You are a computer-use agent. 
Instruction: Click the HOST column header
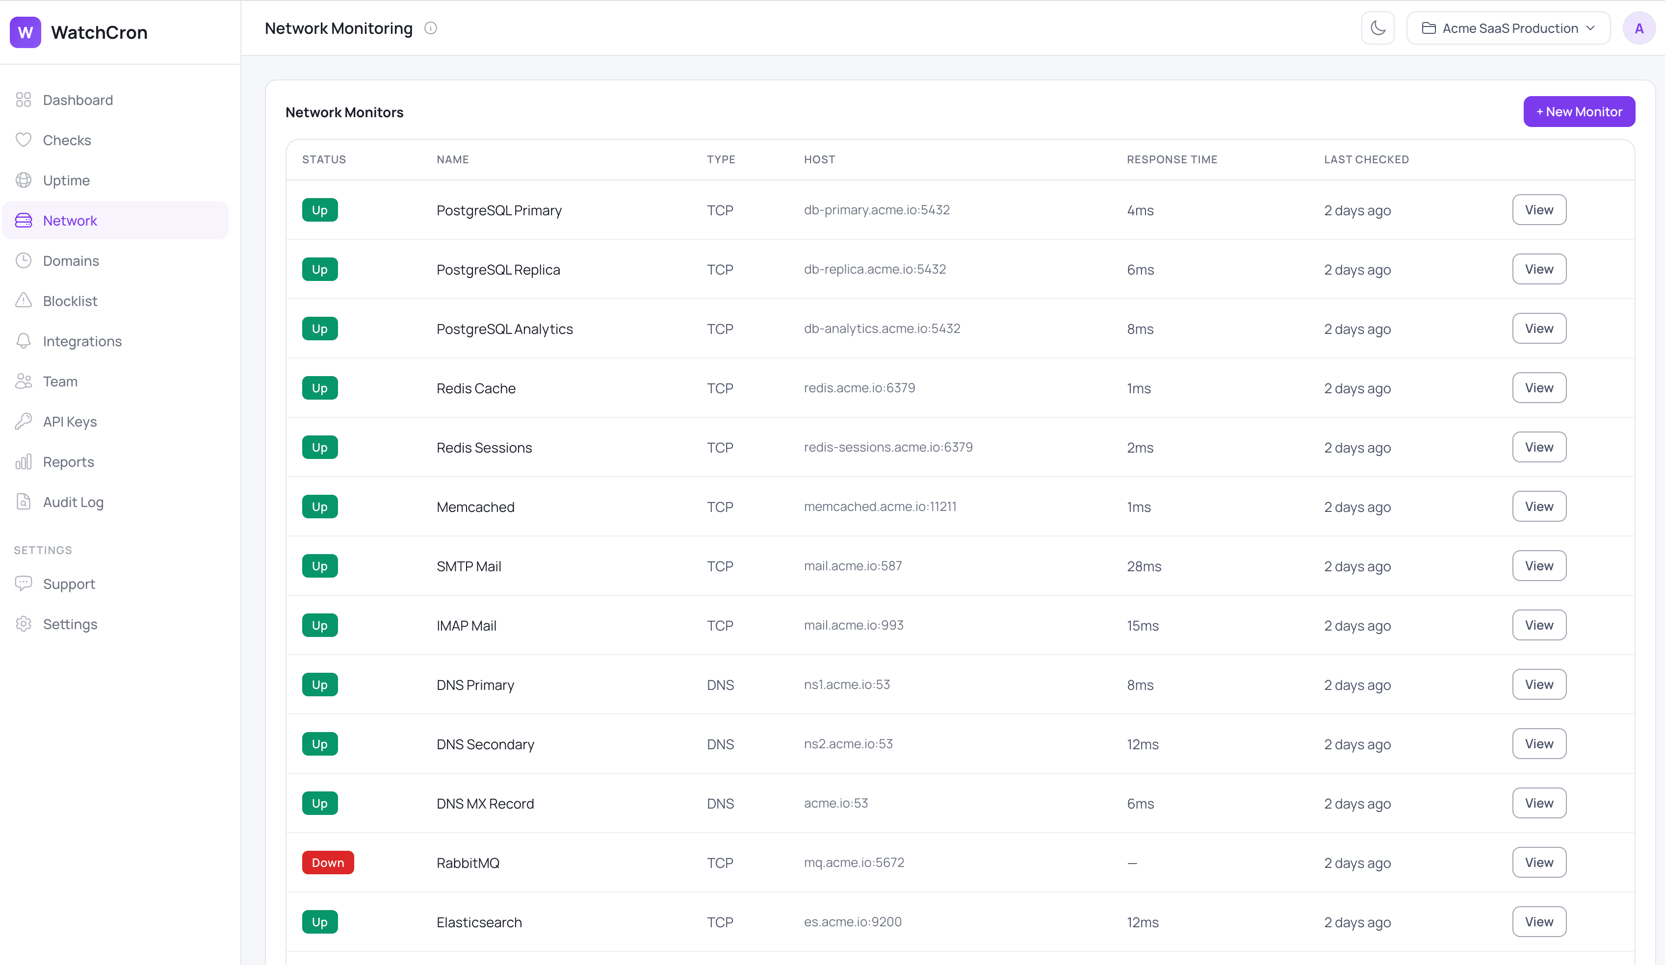pos(819,159)
